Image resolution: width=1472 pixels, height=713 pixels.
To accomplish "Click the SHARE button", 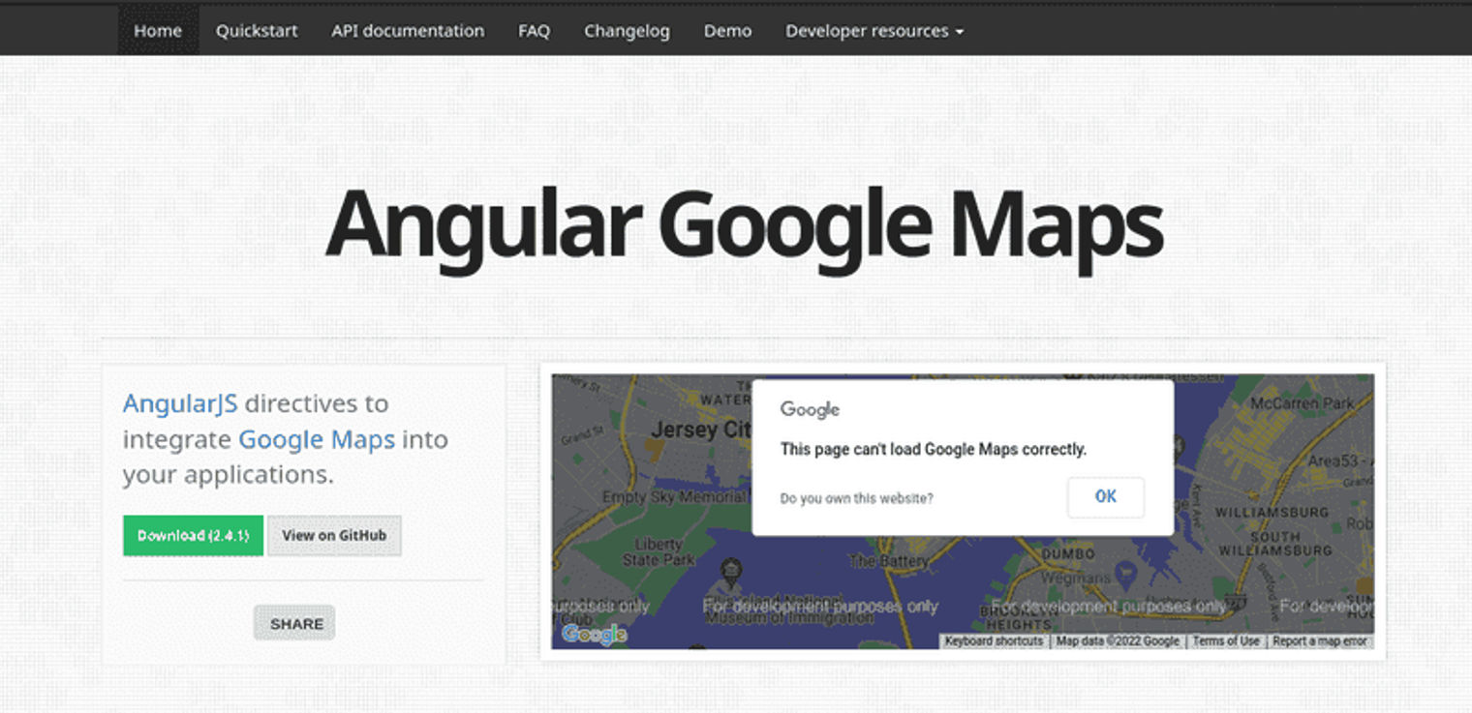I will tap(294, 624).
